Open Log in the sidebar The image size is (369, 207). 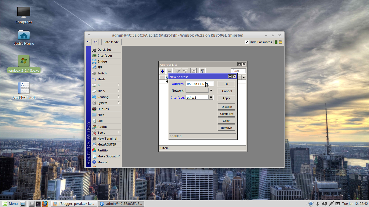point(106,121)
